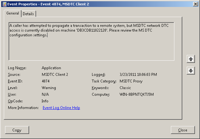Screen dimensions: 200x139
Task: Switch to the General tab
Action: coord(13,13)
